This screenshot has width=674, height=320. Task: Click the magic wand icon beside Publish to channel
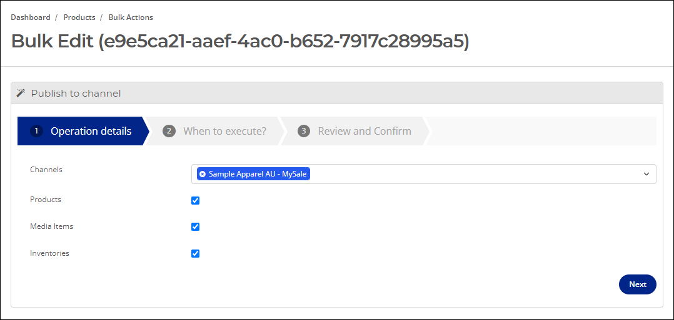point(21,93)
